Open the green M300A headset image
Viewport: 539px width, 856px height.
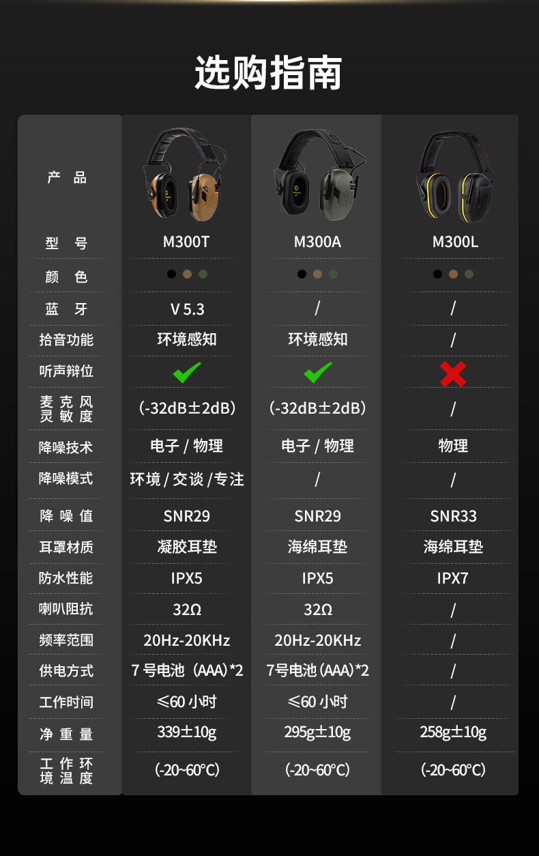(317, 176)
